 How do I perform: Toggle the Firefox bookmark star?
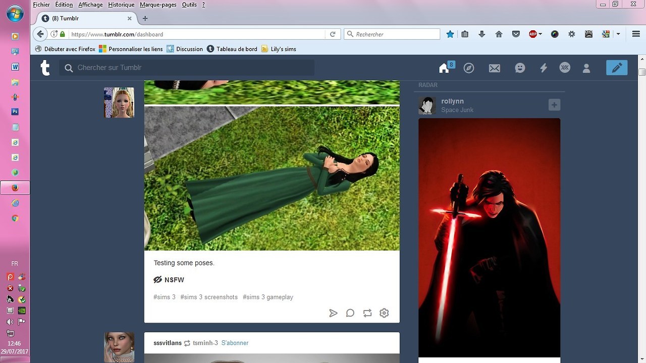coord(450,34)
